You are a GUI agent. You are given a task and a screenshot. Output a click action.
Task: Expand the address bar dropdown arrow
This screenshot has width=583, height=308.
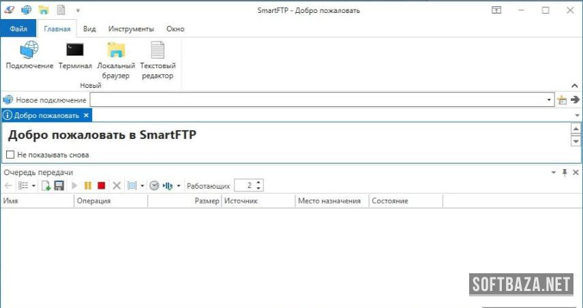point(550,100)
